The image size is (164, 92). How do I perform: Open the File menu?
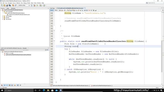[1, 3]
